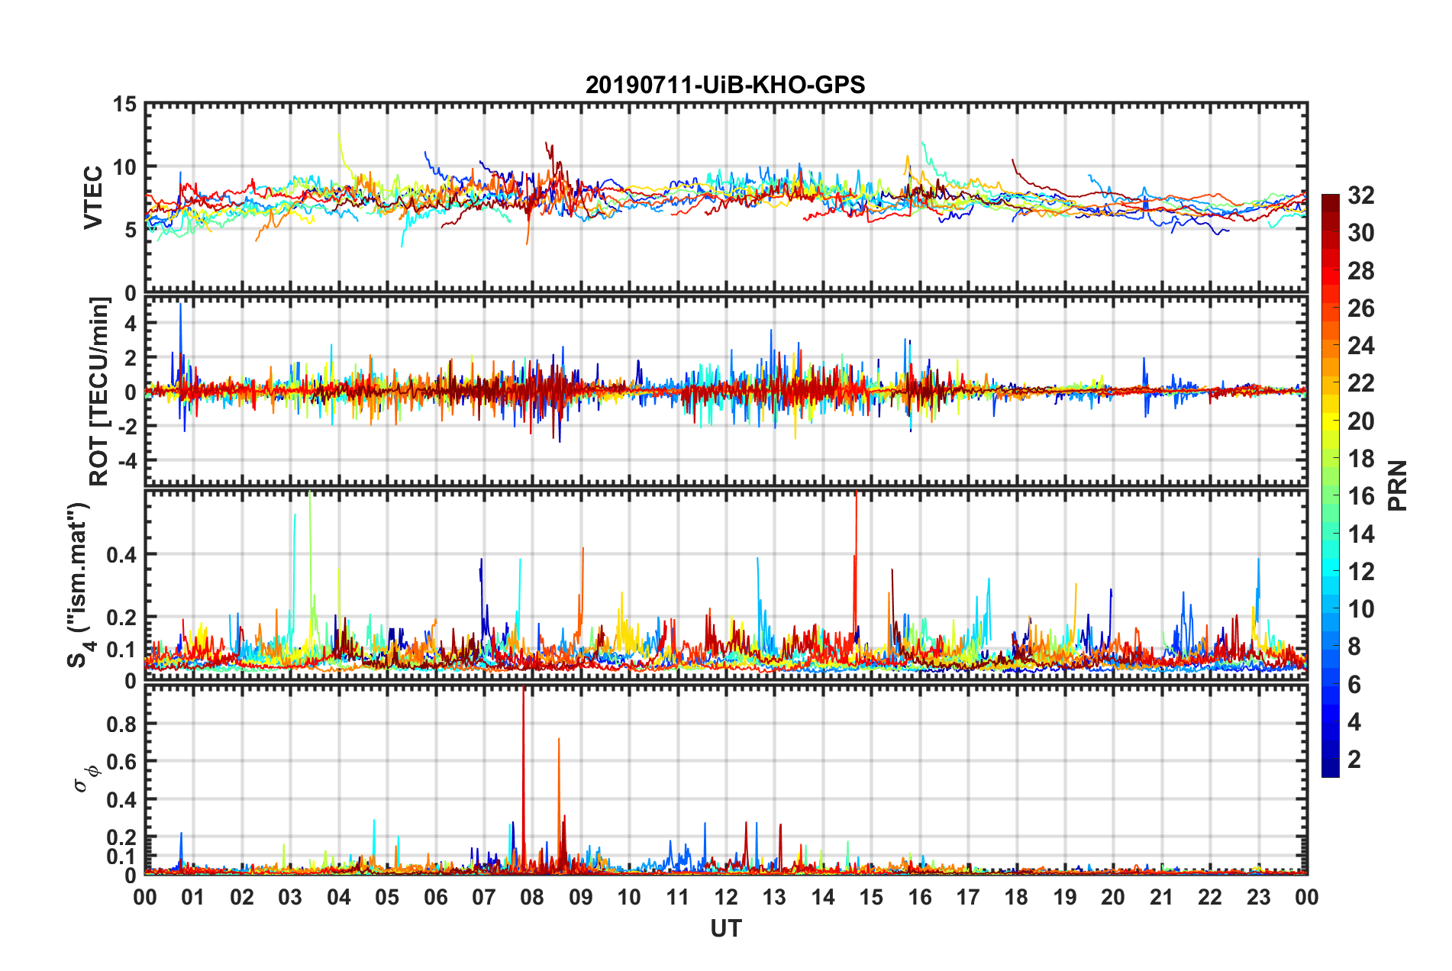Click colorbar tick label 26
This screenshot has width=1452, height=971.
click(x=1360, y=308)
